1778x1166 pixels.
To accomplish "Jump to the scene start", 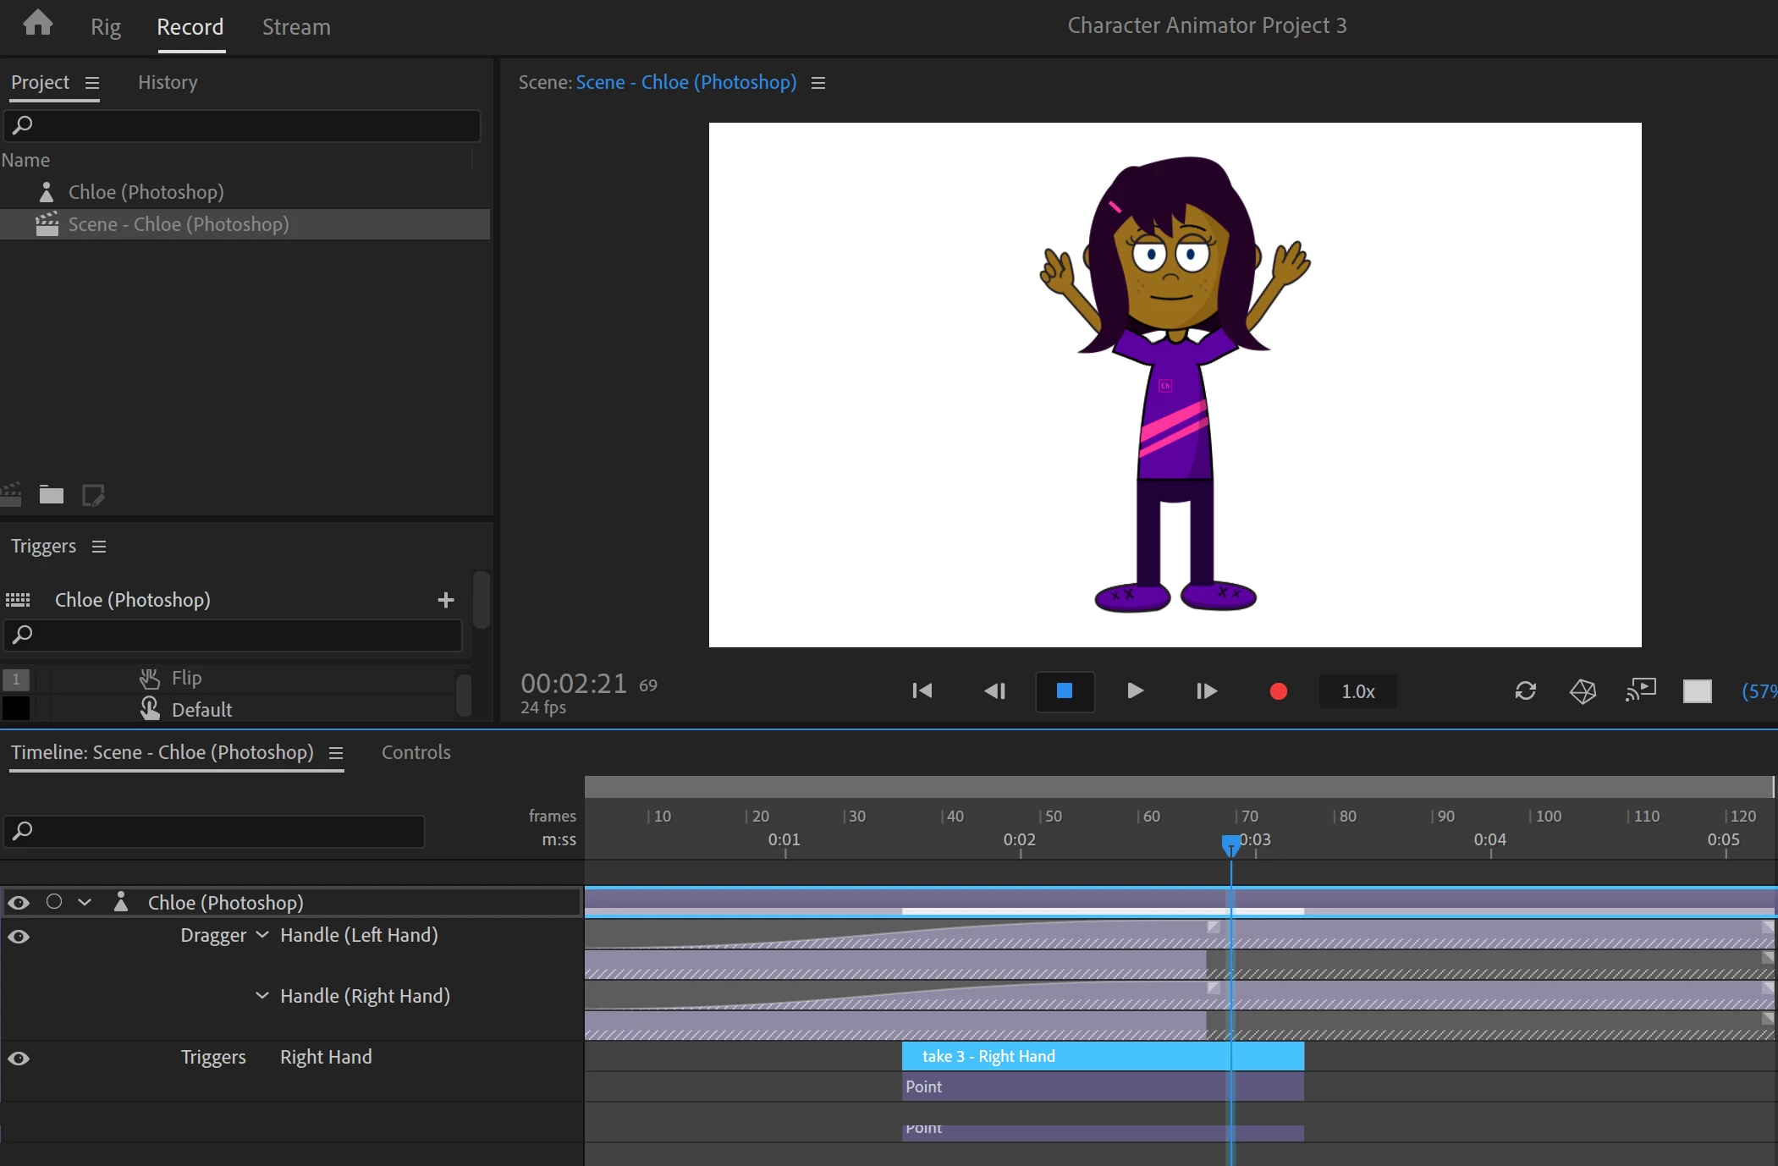I will click(x=922, y=691).
